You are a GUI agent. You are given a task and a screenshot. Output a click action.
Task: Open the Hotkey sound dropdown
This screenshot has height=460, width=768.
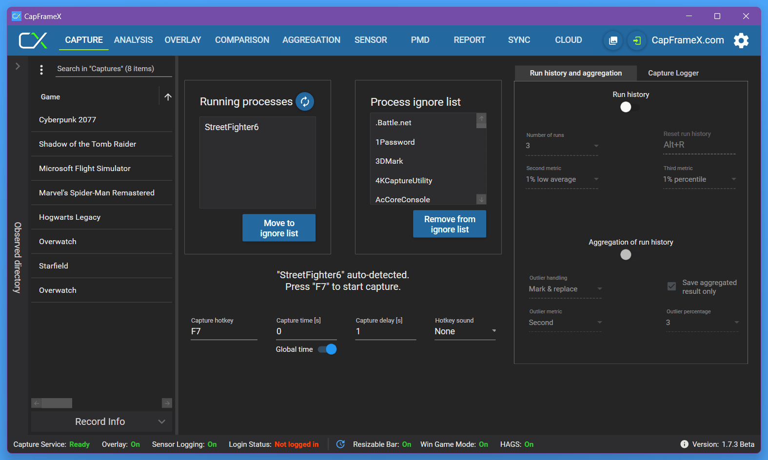pyautogui.click(x=465, y=331)
